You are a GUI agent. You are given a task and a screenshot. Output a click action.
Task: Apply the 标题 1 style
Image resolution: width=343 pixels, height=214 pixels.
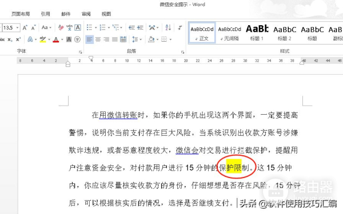[x=257, y=33]
